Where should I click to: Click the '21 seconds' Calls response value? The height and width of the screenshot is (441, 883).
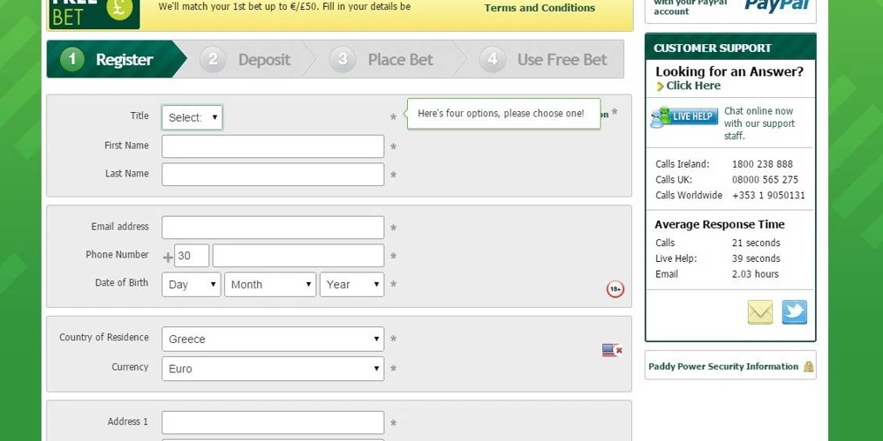point(756,243)
